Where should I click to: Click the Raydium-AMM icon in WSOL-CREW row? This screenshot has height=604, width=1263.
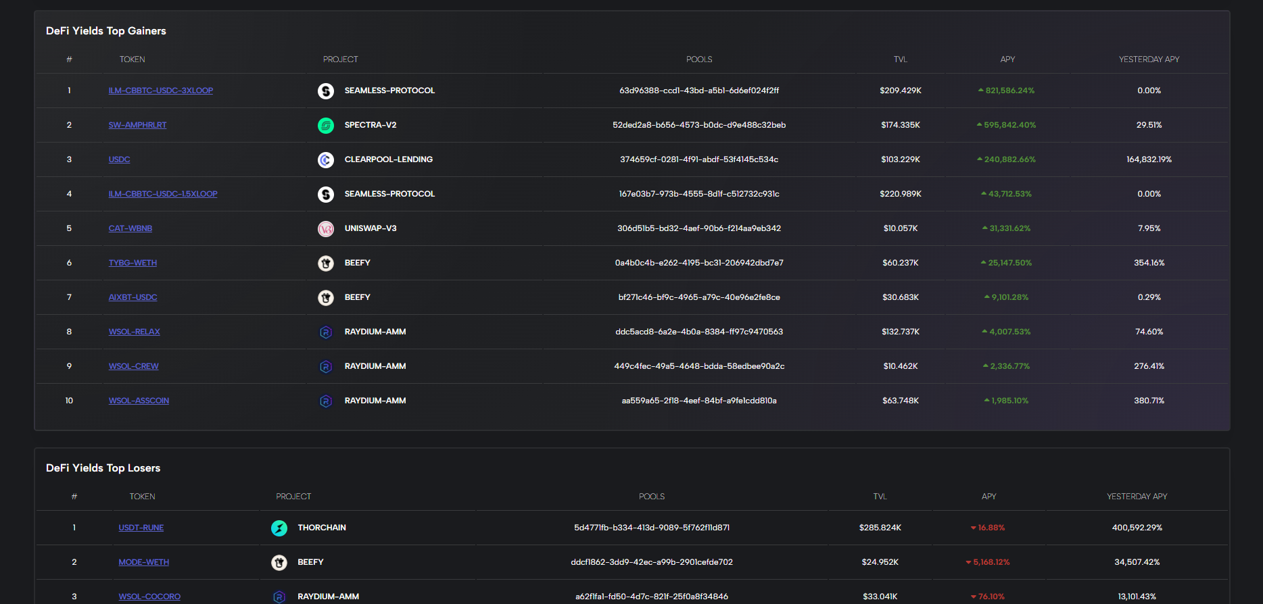click(x=326, y=367)
